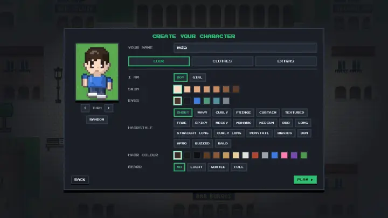388x218 pixels.
Task: Choose brown eye colour swatch
Action: 178,101
